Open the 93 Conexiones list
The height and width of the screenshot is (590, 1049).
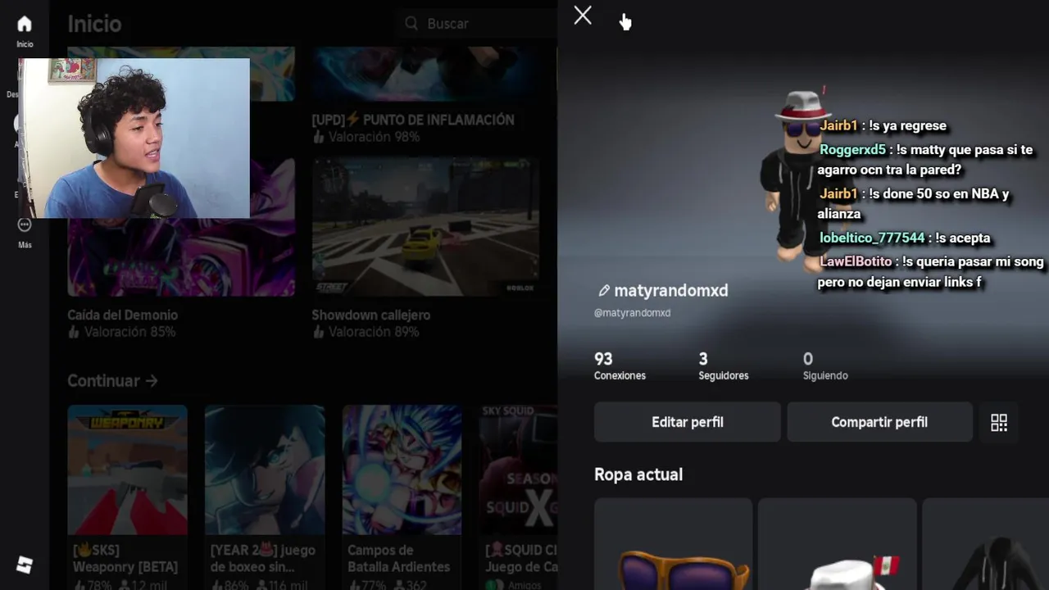coord(620,366)
